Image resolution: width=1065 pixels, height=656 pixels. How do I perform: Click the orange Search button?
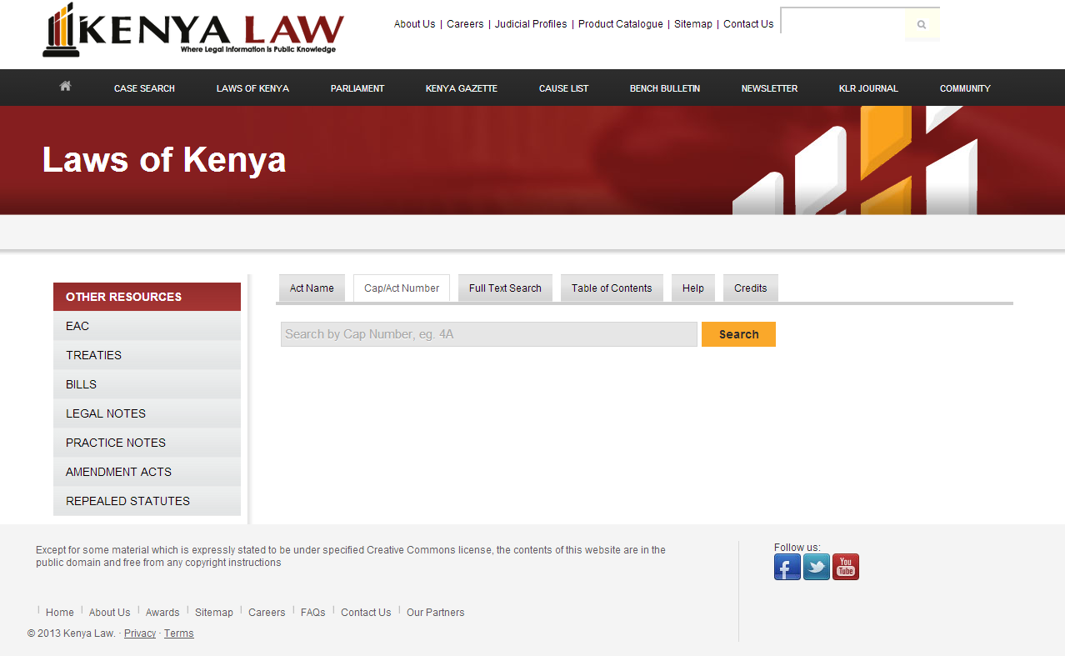[738, 334]
